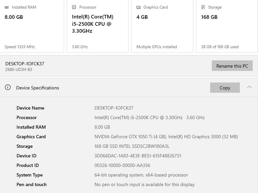This screenshot has width=263, height=193.
Task: Click the Graphics Card icon
Action: point(138,7)
